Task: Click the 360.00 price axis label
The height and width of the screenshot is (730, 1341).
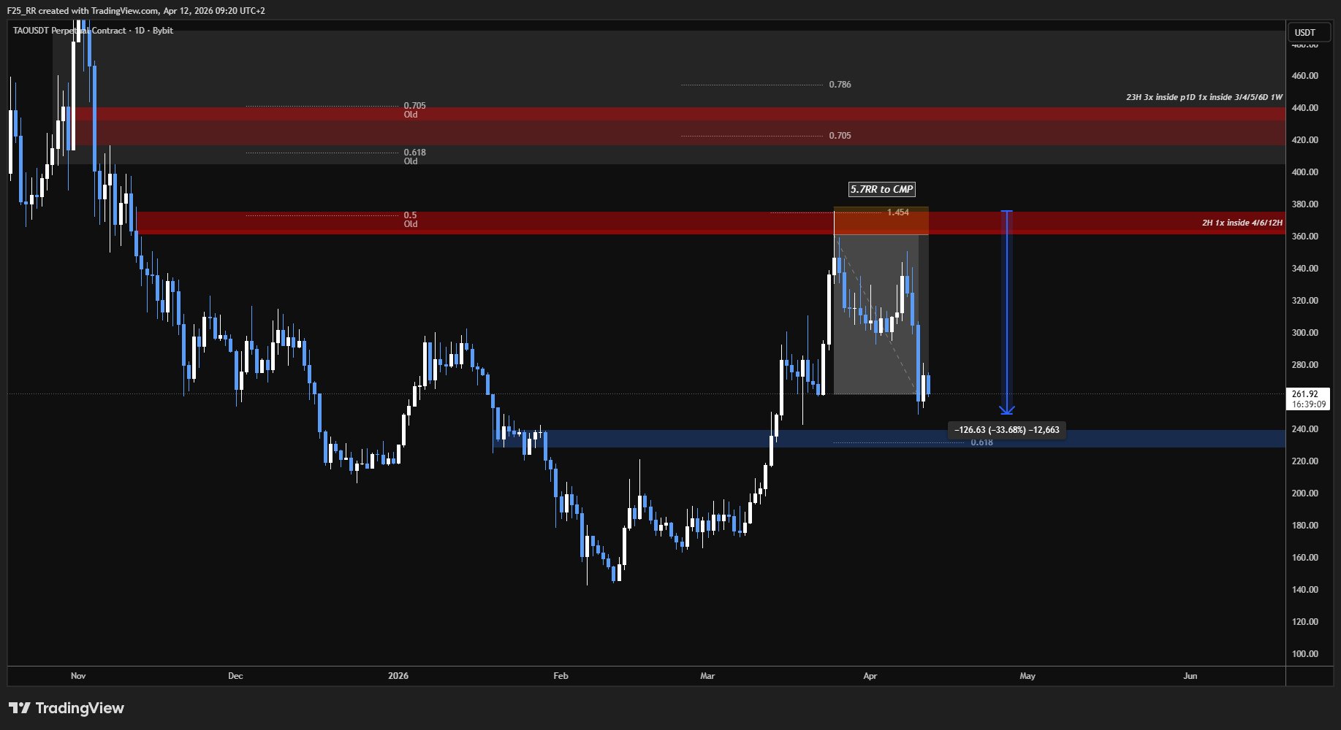Action: [x=1304, y=237]
